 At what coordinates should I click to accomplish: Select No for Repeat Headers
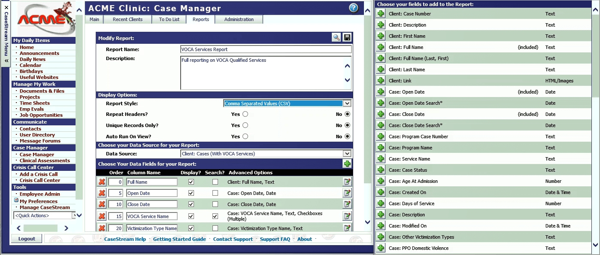point(347,114)
